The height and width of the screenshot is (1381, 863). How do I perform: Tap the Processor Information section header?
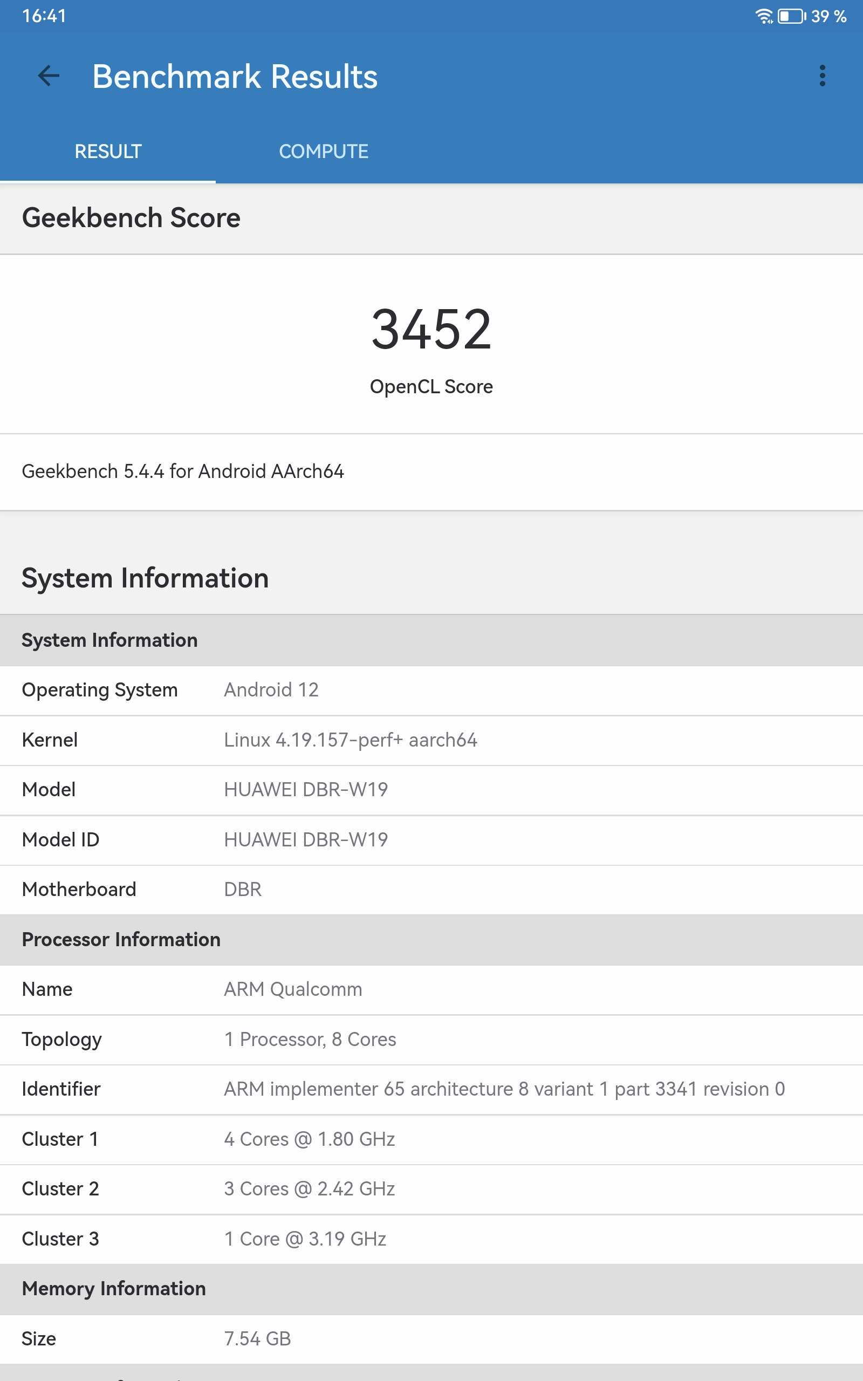[432, 940]
